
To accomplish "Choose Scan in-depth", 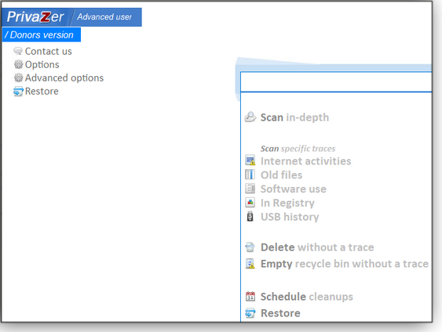I will (294, 117).
